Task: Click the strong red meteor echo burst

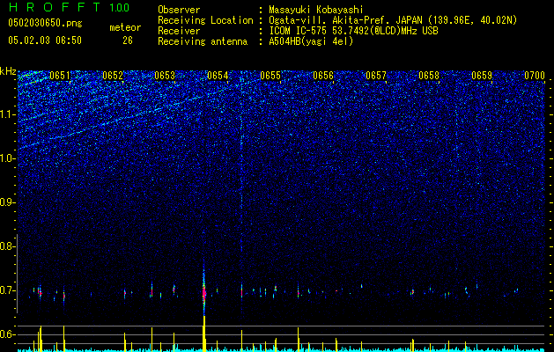Action: 203,292
